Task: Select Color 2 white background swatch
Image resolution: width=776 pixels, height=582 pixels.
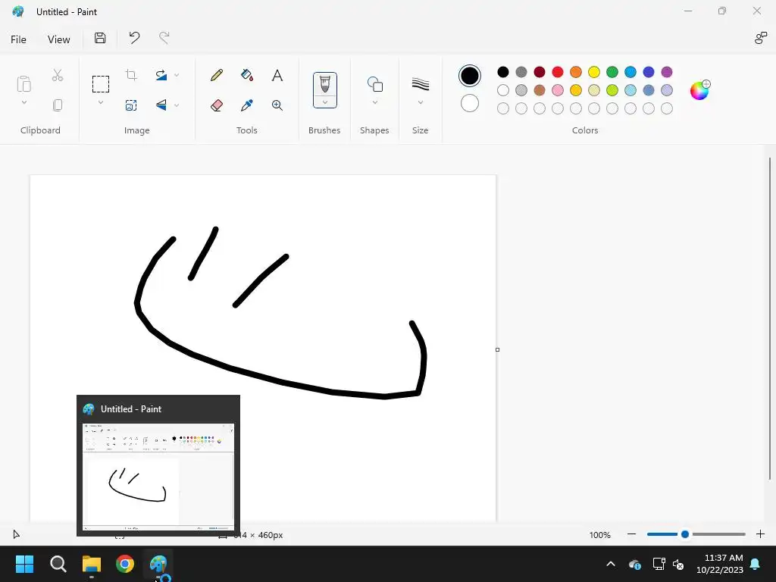Action: pyautogui.click(x=470, y=103)
